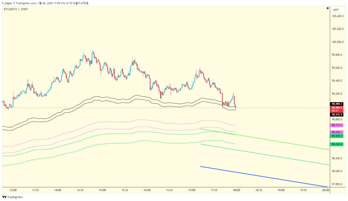The image size is (348, 201).
Task: Click the 98,200.0 price axis value
Action: pyautogui.click(x=337, y=158)
